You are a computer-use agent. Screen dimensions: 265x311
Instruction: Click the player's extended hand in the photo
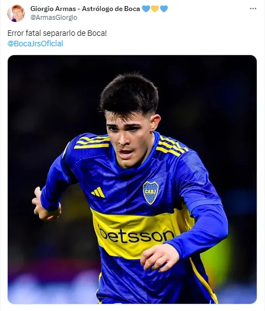(160, 258)
